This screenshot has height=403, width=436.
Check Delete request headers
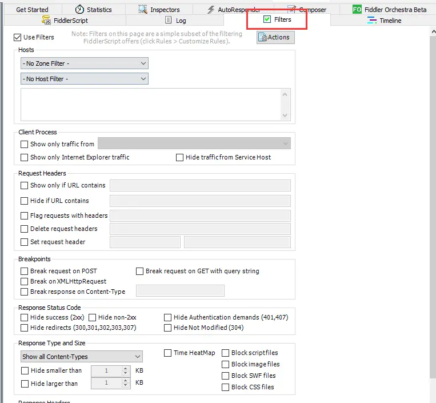[24, 229]
